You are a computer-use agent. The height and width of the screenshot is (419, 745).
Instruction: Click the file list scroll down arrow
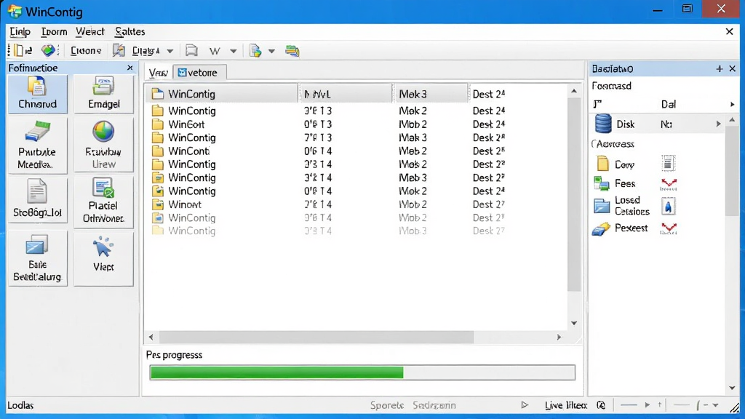pyautogui.click(x=574, y=323)
